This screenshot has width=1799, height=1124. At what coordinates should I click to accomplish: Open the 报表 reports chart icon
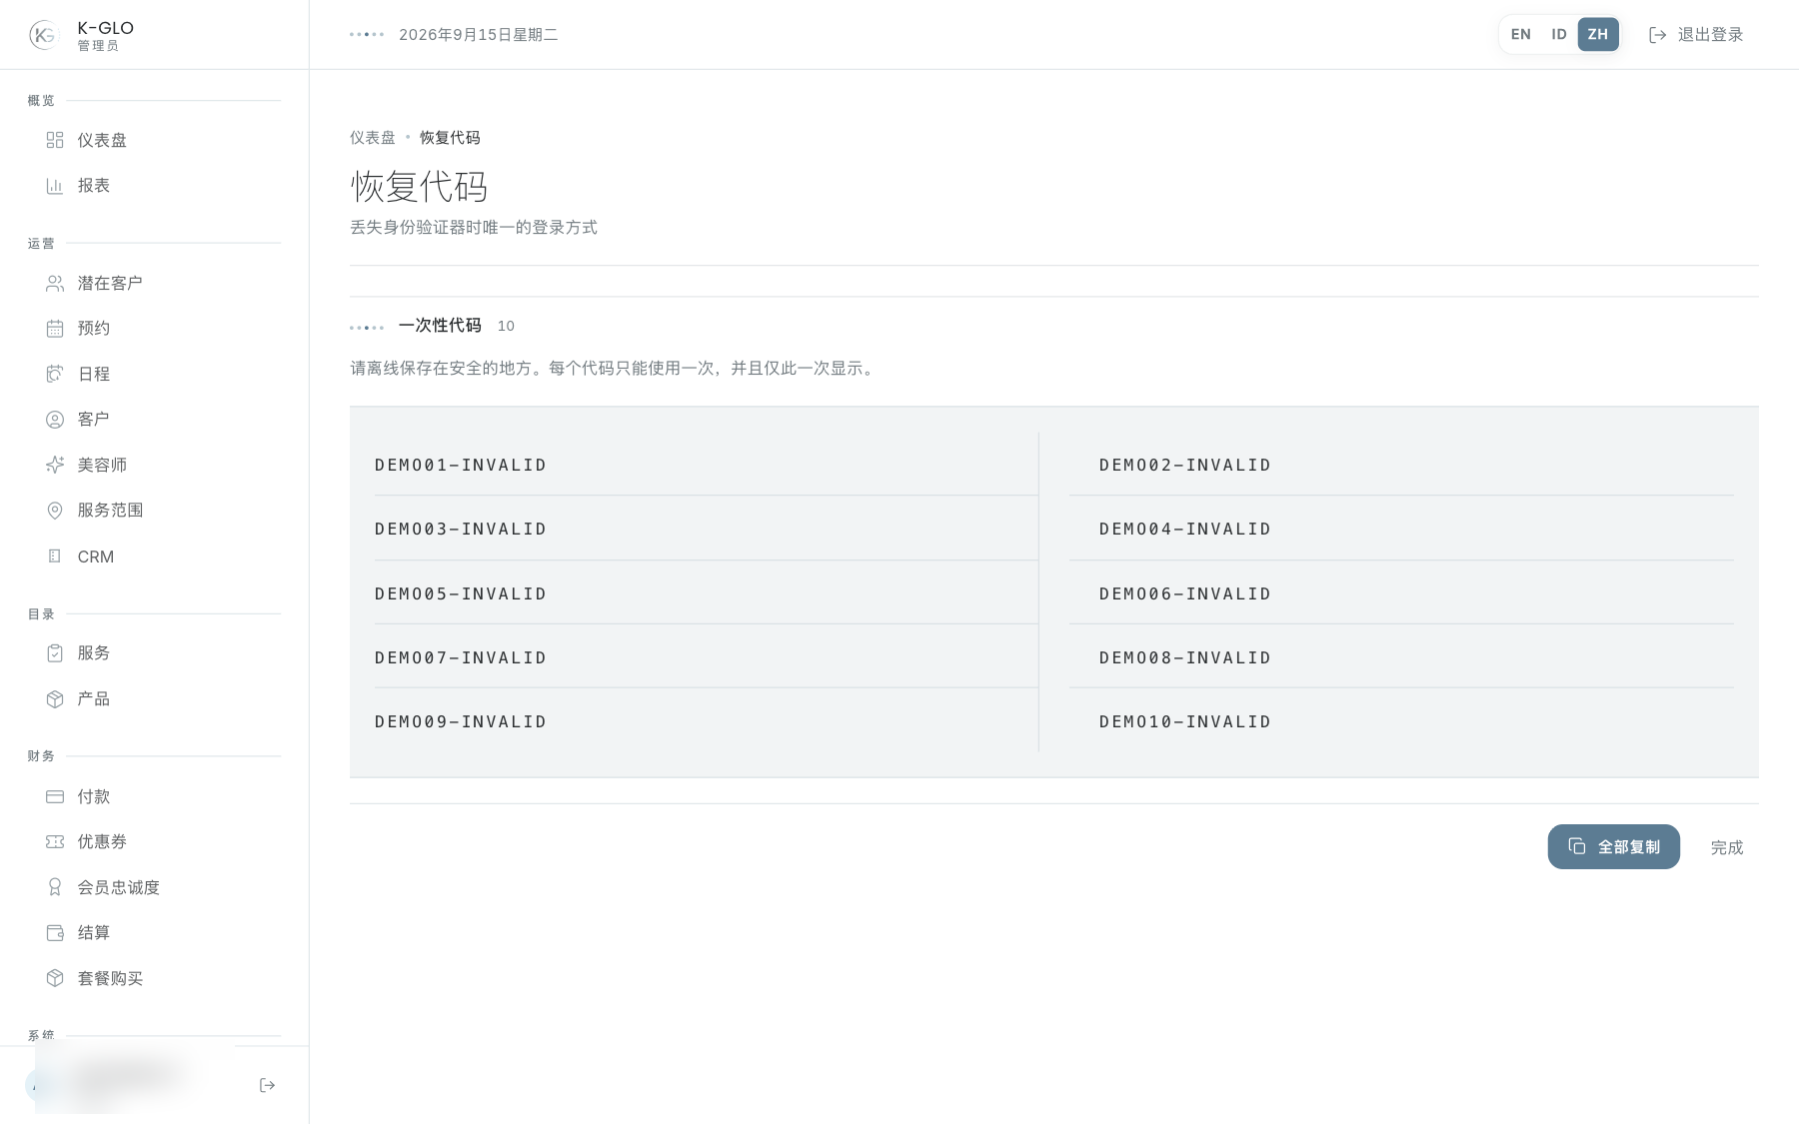[x=55, y=186]
